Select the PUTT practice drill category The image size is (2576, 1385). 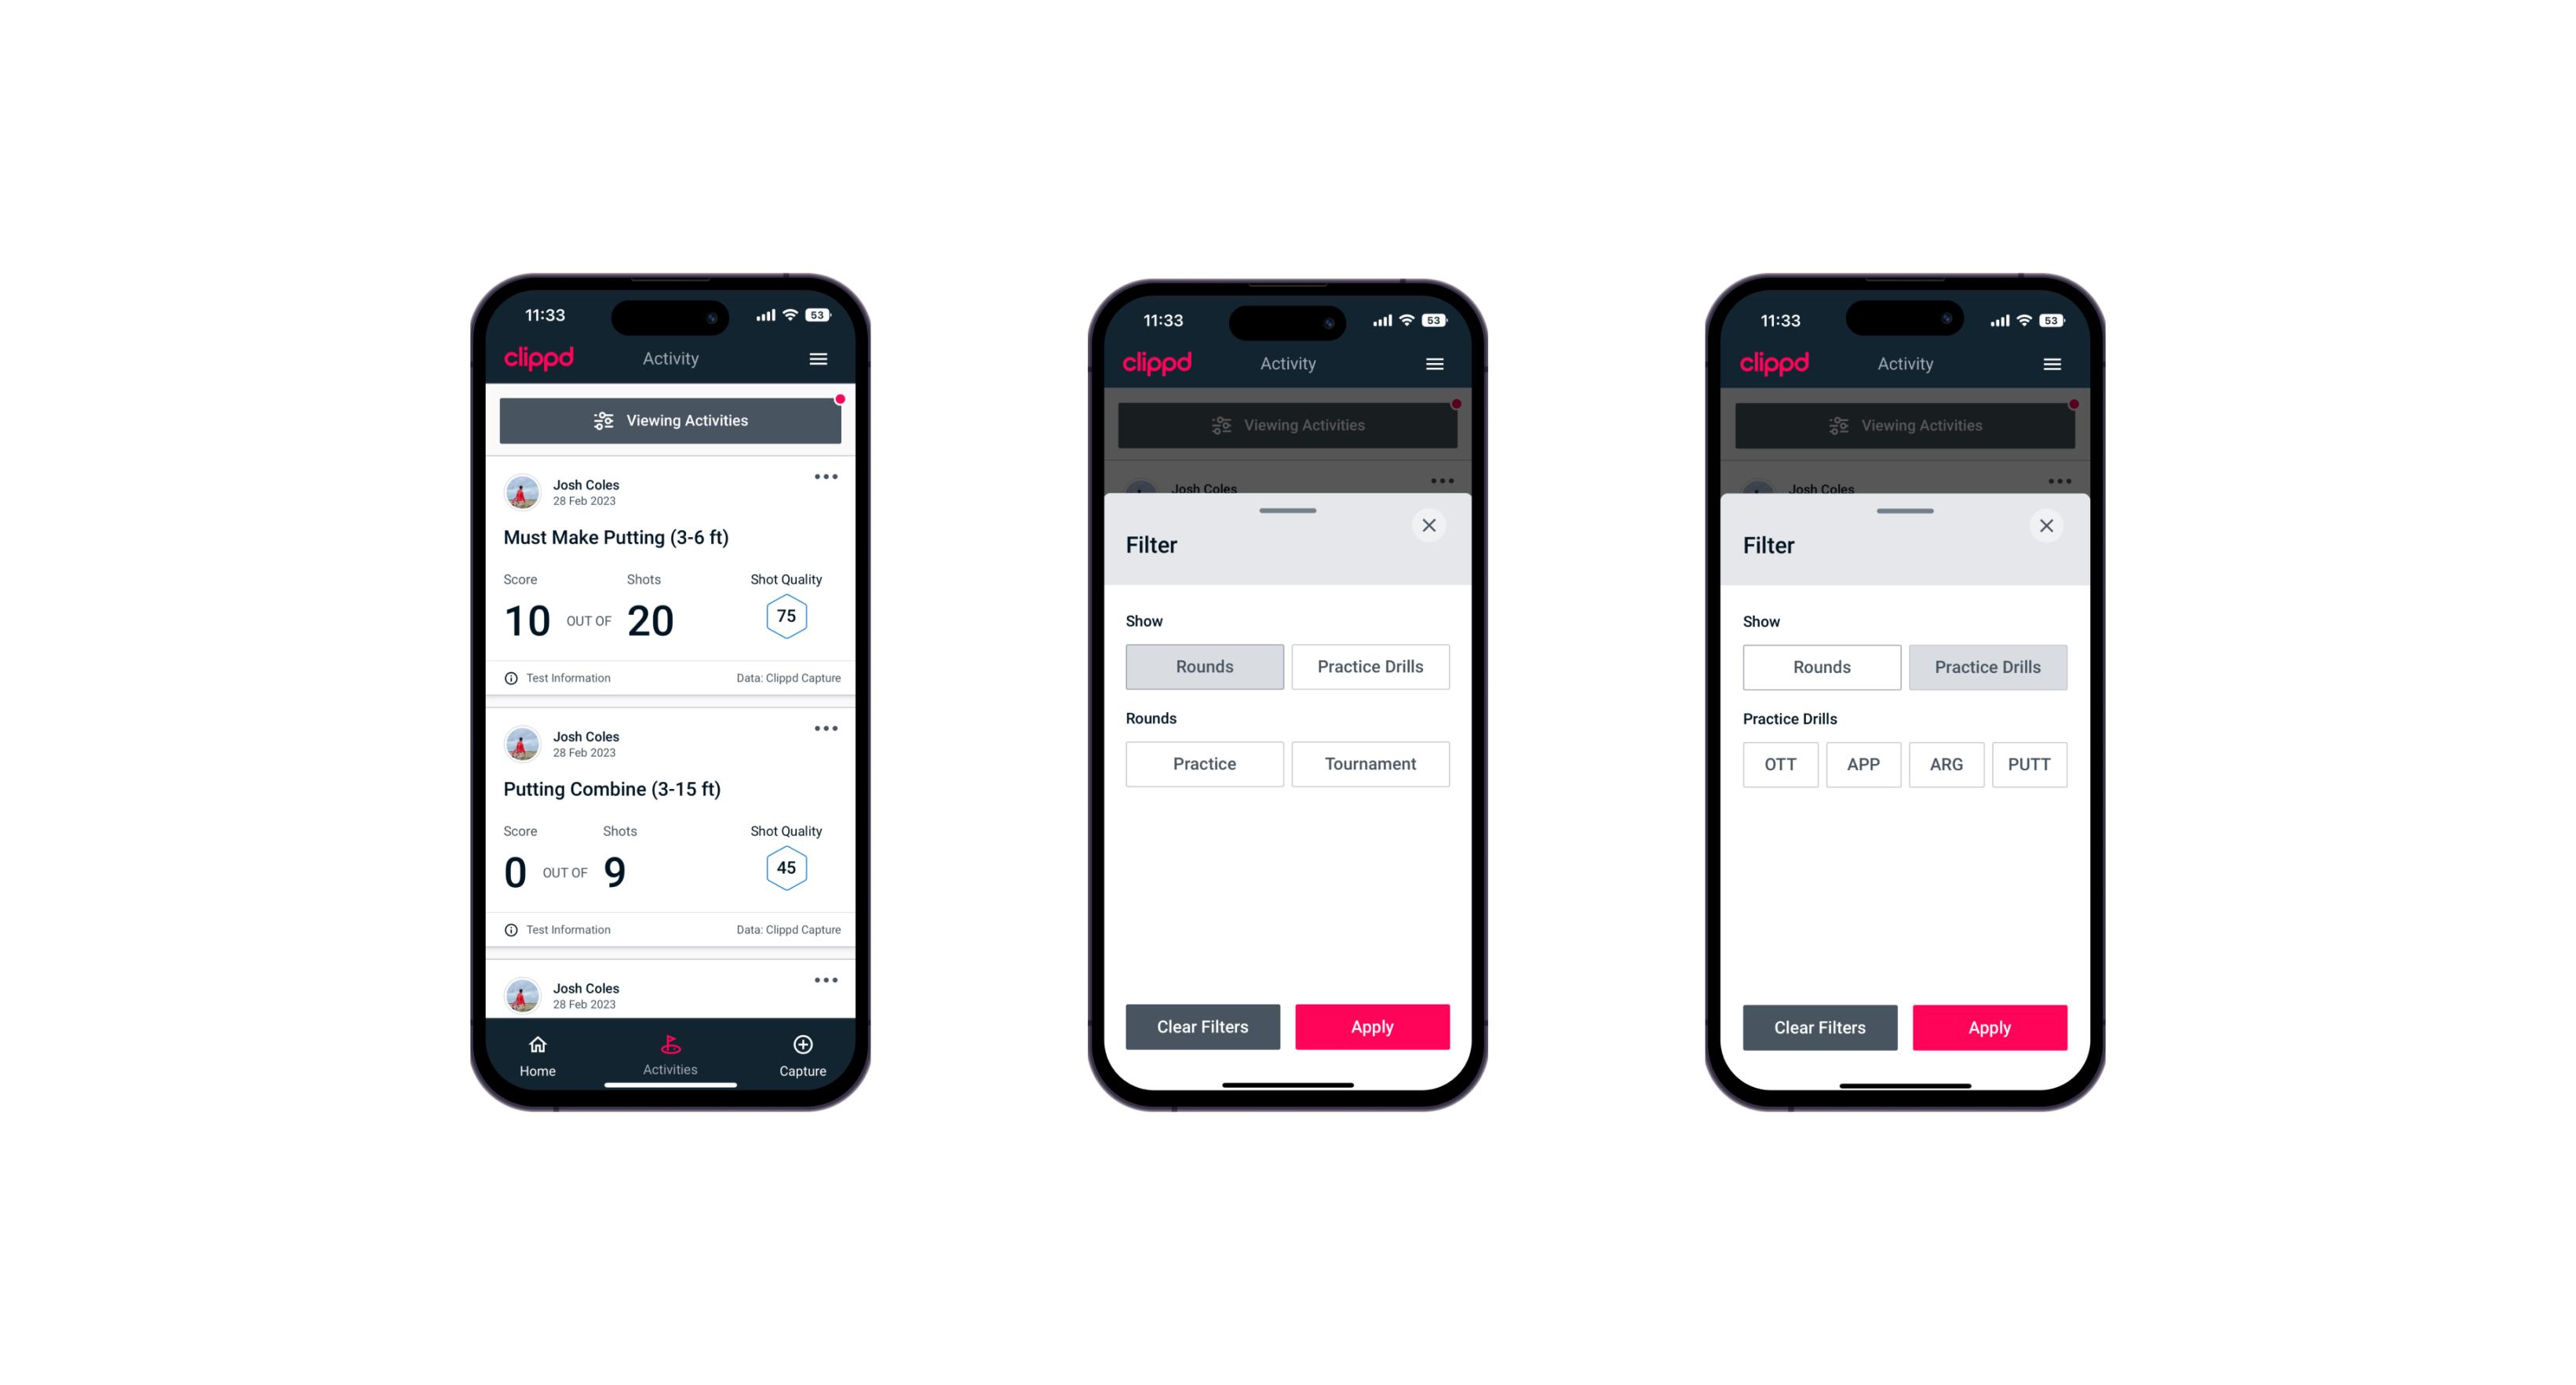(2031, 764)
